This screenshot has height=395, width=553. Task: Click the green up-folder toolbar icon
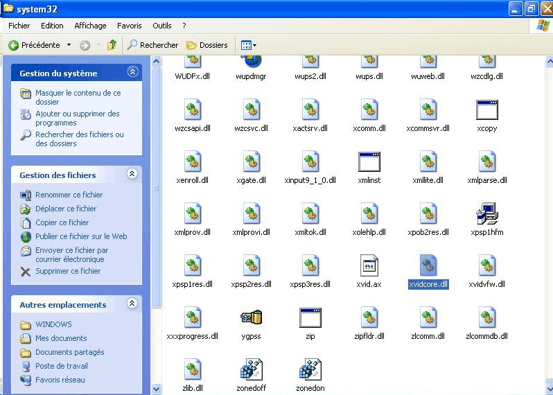point(112,45)
